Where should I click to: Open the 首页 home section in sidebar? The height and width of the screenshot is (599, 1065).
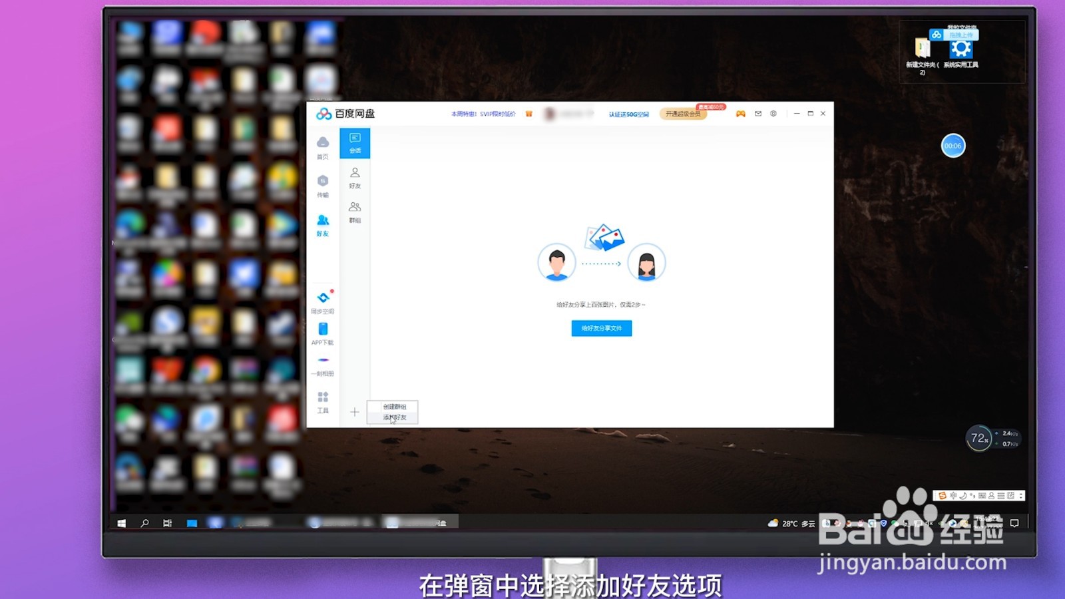tap(323, 148)
